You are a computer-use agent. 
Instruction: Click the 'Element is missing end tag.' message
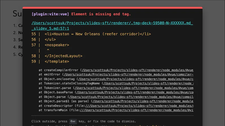click(101, 14)
